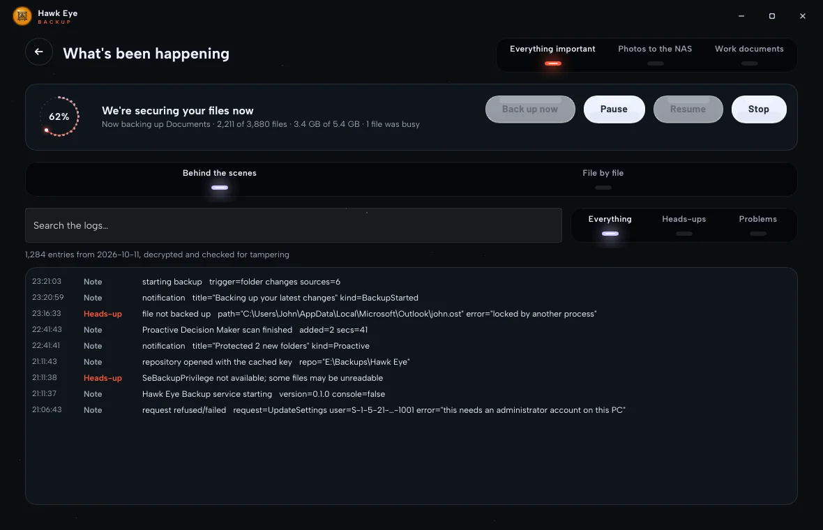823x530 pixels.
Task: Select 'Proactive Decision Maker scan finished' entry
Action: pos(411,330)
